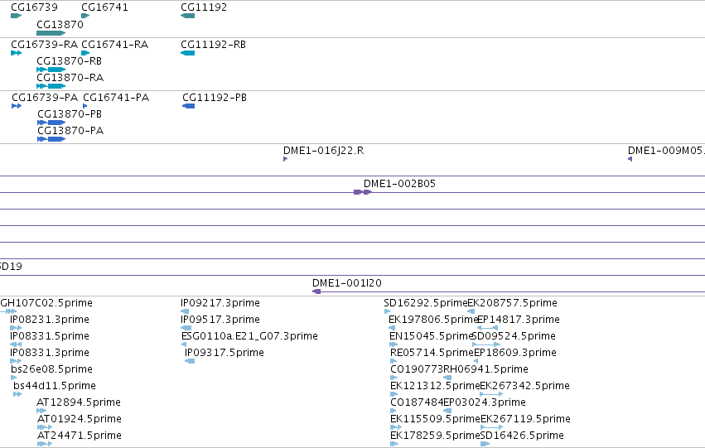
Task: Select the CG16741 gene label
Action: [104, 7]
